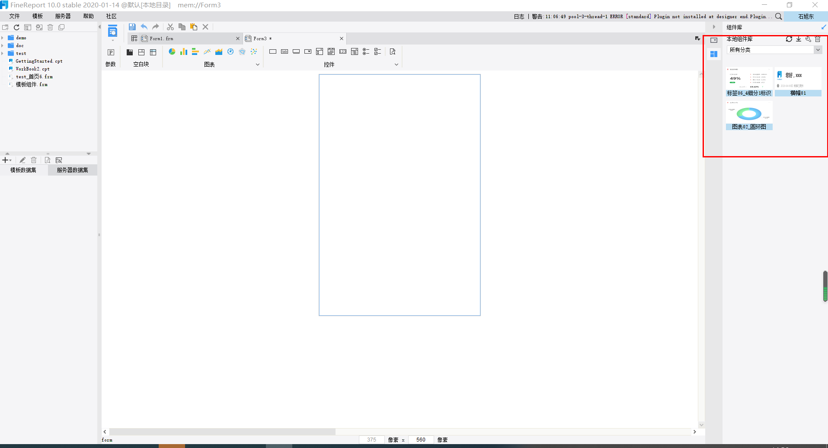Select the area chart icon
The width and height of the screenshot is (828, 448).
[219, 51]
